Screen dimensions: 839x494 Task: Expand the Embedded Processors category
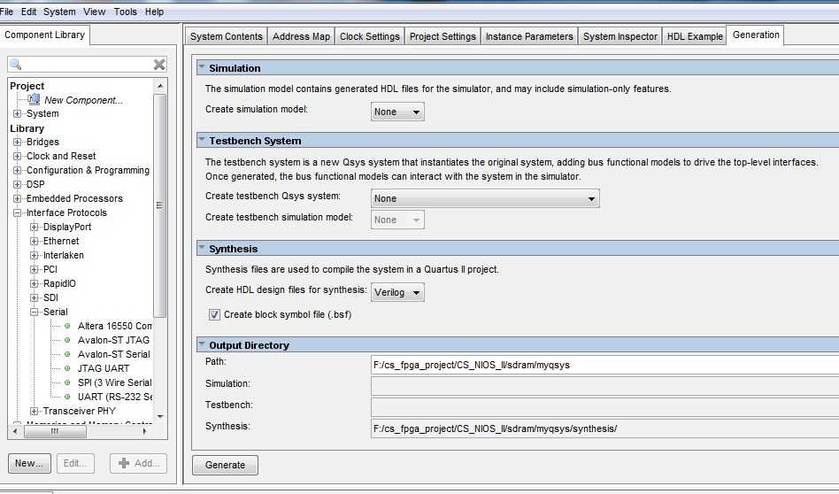pyautogui.click(x=17, y=198)
